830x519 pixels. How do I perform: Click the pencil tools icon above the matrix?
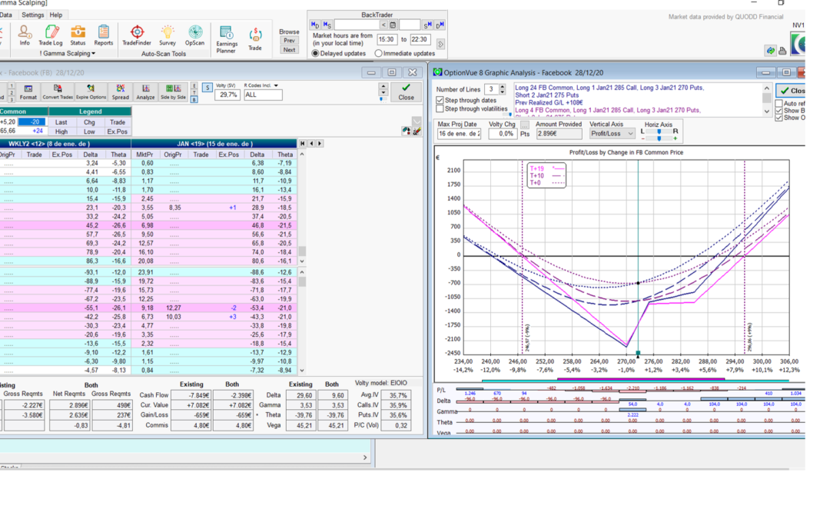pos(417,130)
